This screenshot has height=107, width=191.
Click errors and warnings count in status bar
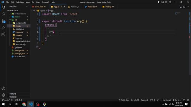18,100
